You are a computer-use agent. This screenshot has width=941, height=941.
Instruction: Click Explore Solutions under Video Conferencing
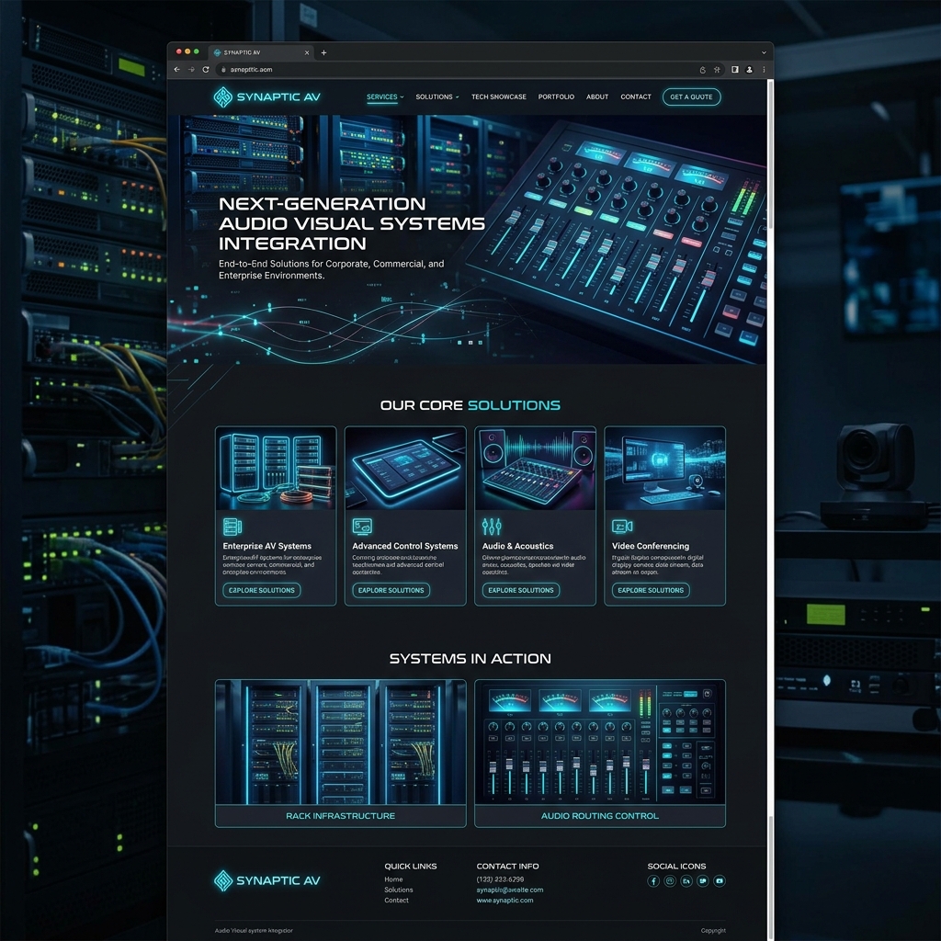coord(651,591)
